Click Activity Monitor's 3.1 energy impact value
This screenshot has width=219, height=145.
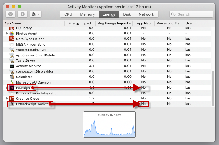tap(92, 66)
